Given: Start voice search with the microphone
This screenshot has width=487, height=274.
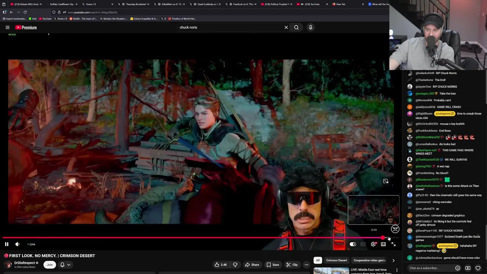Looking at the screenshot, I should (x=310, y=27).
